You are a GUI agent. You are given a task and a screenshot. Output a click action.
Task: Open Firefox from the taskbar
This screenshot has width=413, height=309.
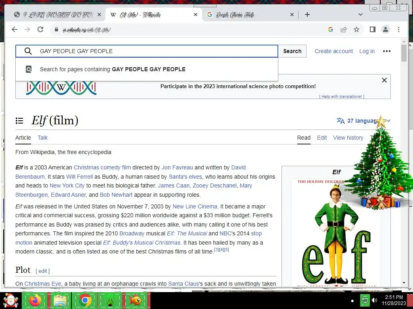35,300
